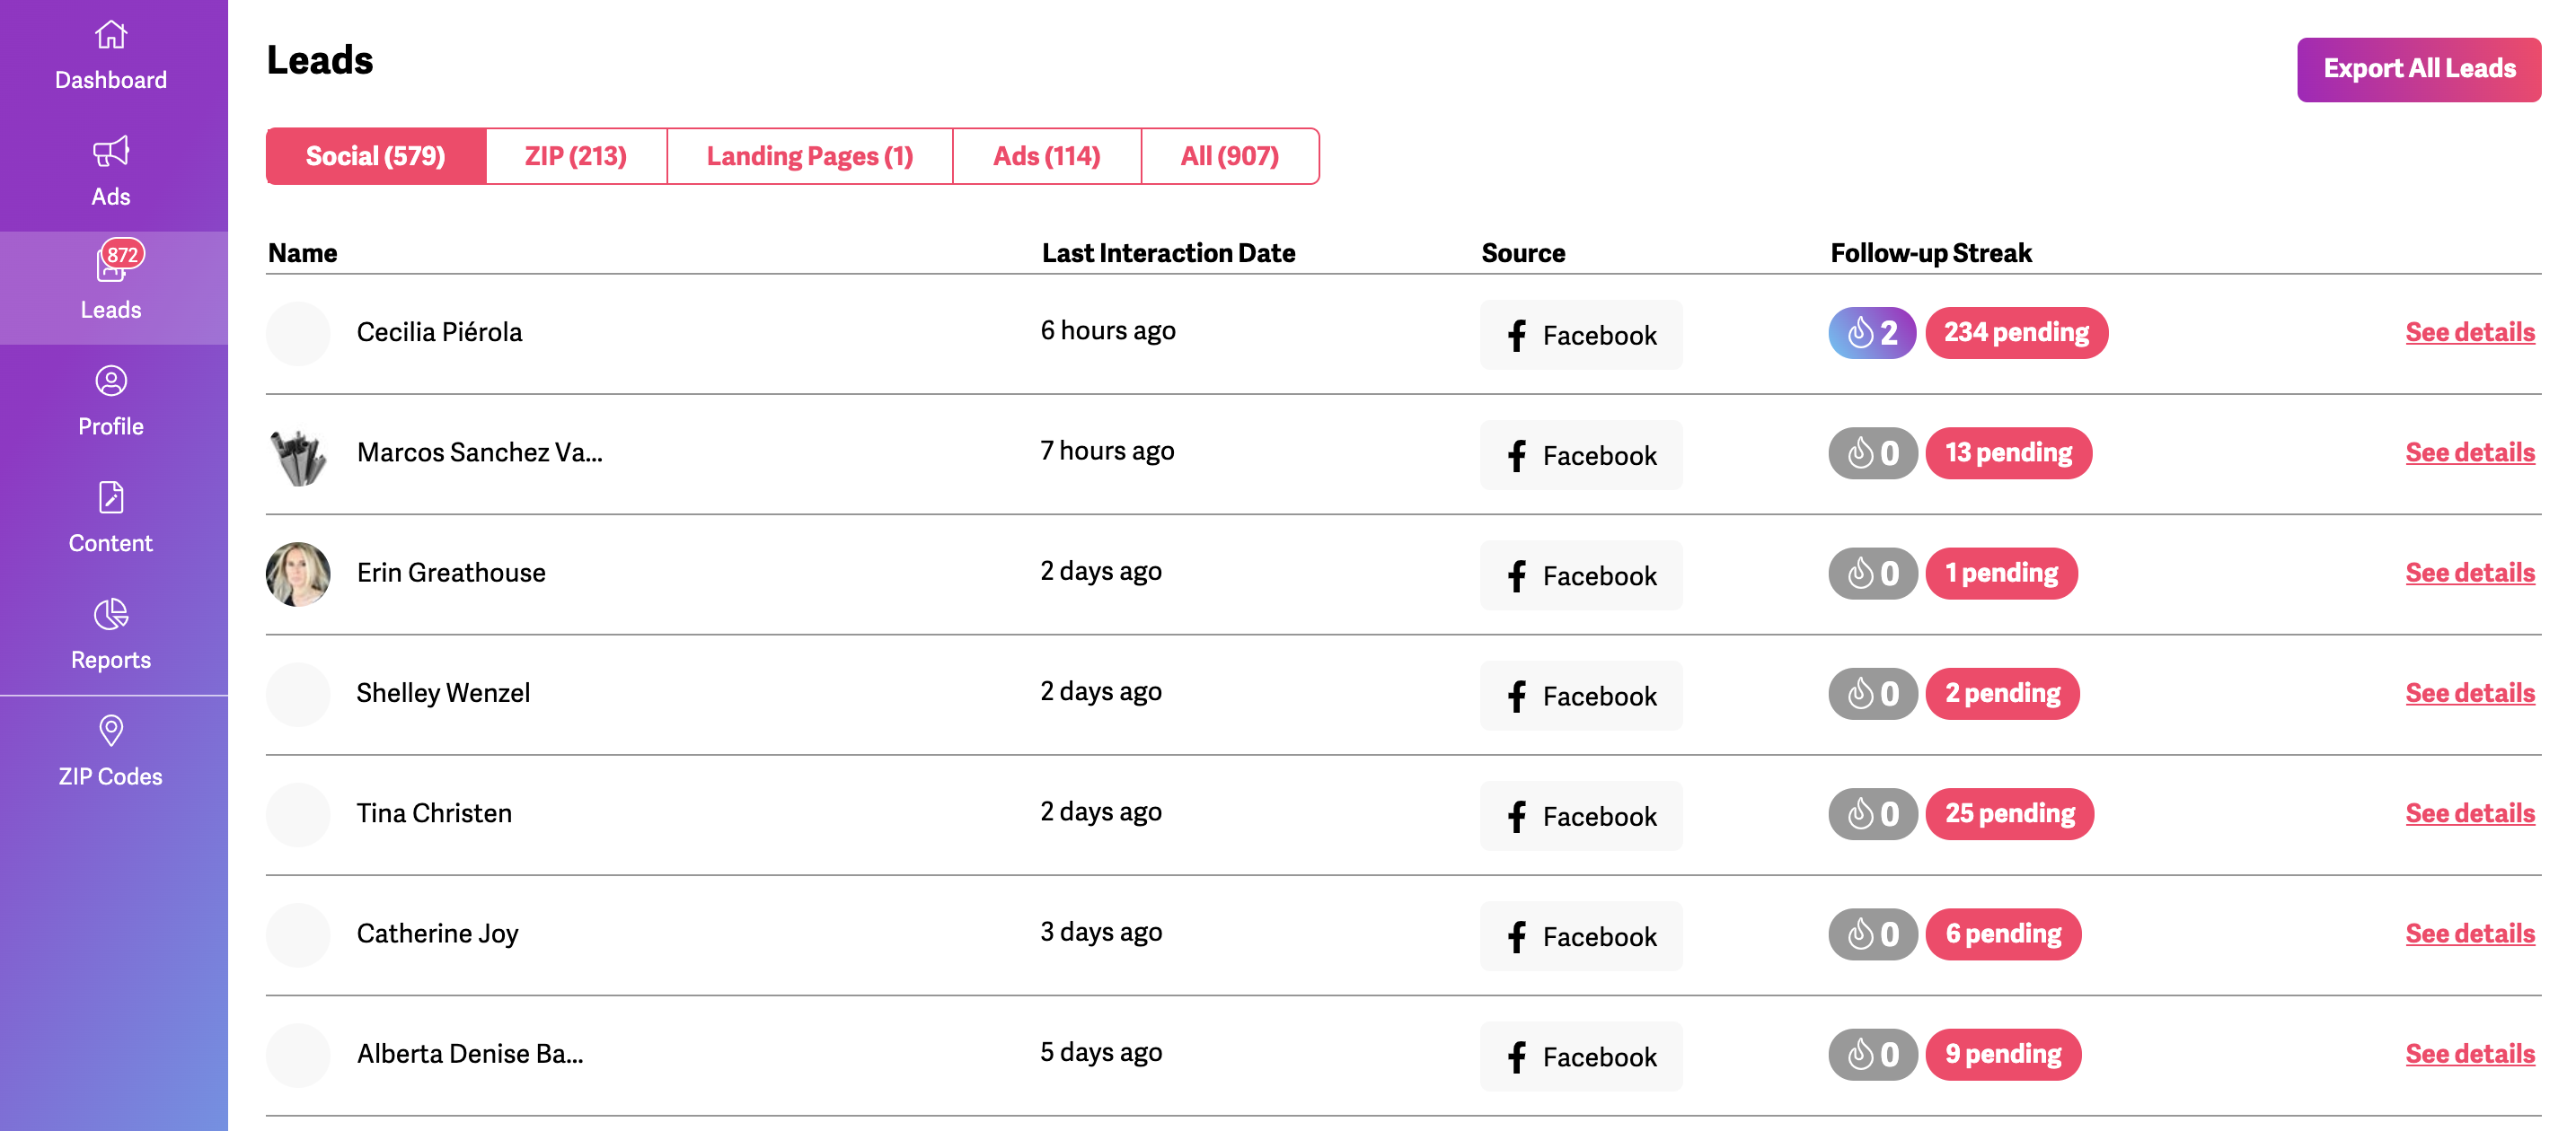
Task: Click the 25 pending badge for Tina
Action: [2009, 814]
